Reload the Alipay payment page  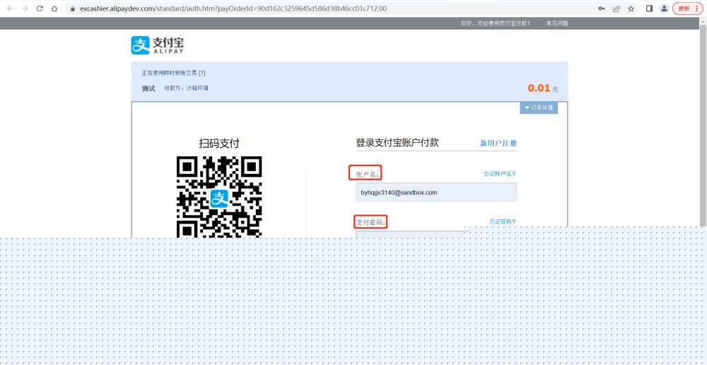point(40,8)
